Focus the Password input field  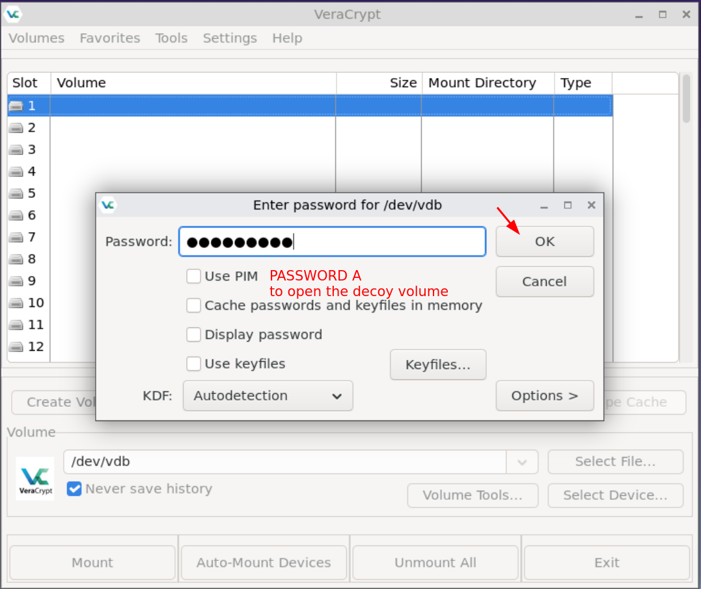coord(332,241)
